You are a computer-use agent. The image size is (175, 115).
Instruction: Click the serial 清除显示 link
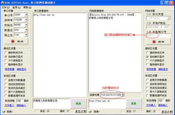(22, 69)
